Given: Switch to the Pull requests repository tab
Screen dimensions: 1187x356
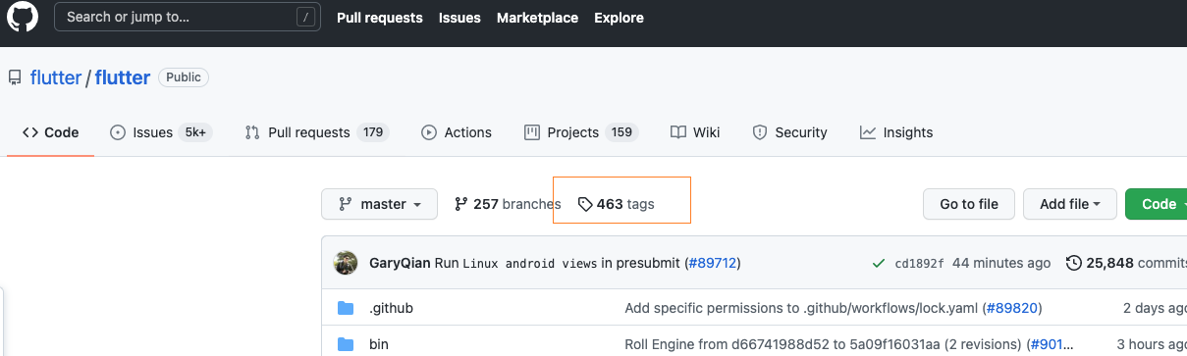Looking at the screenshot, I should pyautogui.click(x=317, y=132).
